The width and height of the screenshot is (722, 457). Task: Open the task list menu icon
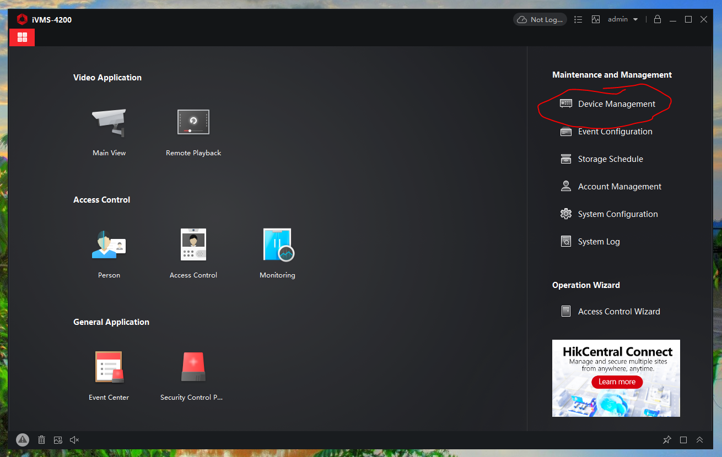tap(578, 19)
